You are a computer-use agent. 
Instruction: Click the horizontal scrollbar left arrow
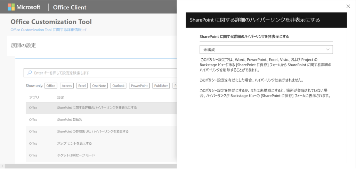2,166
